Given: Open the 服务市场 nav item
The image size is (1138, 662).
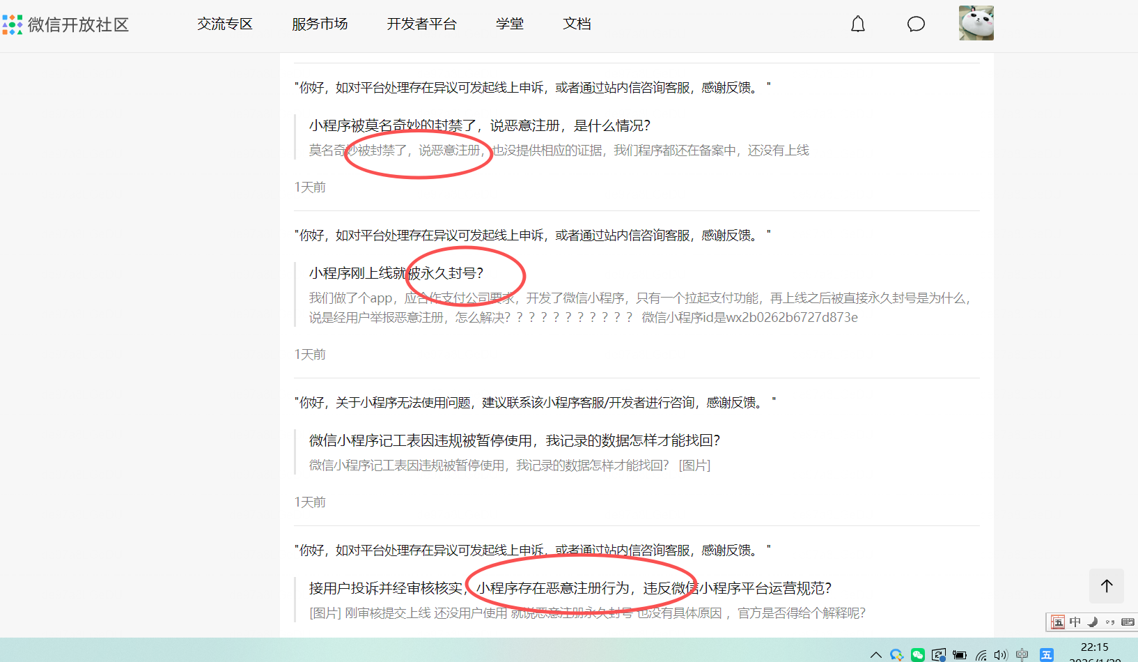Looking at the screenshot, I should coord(320,24).
